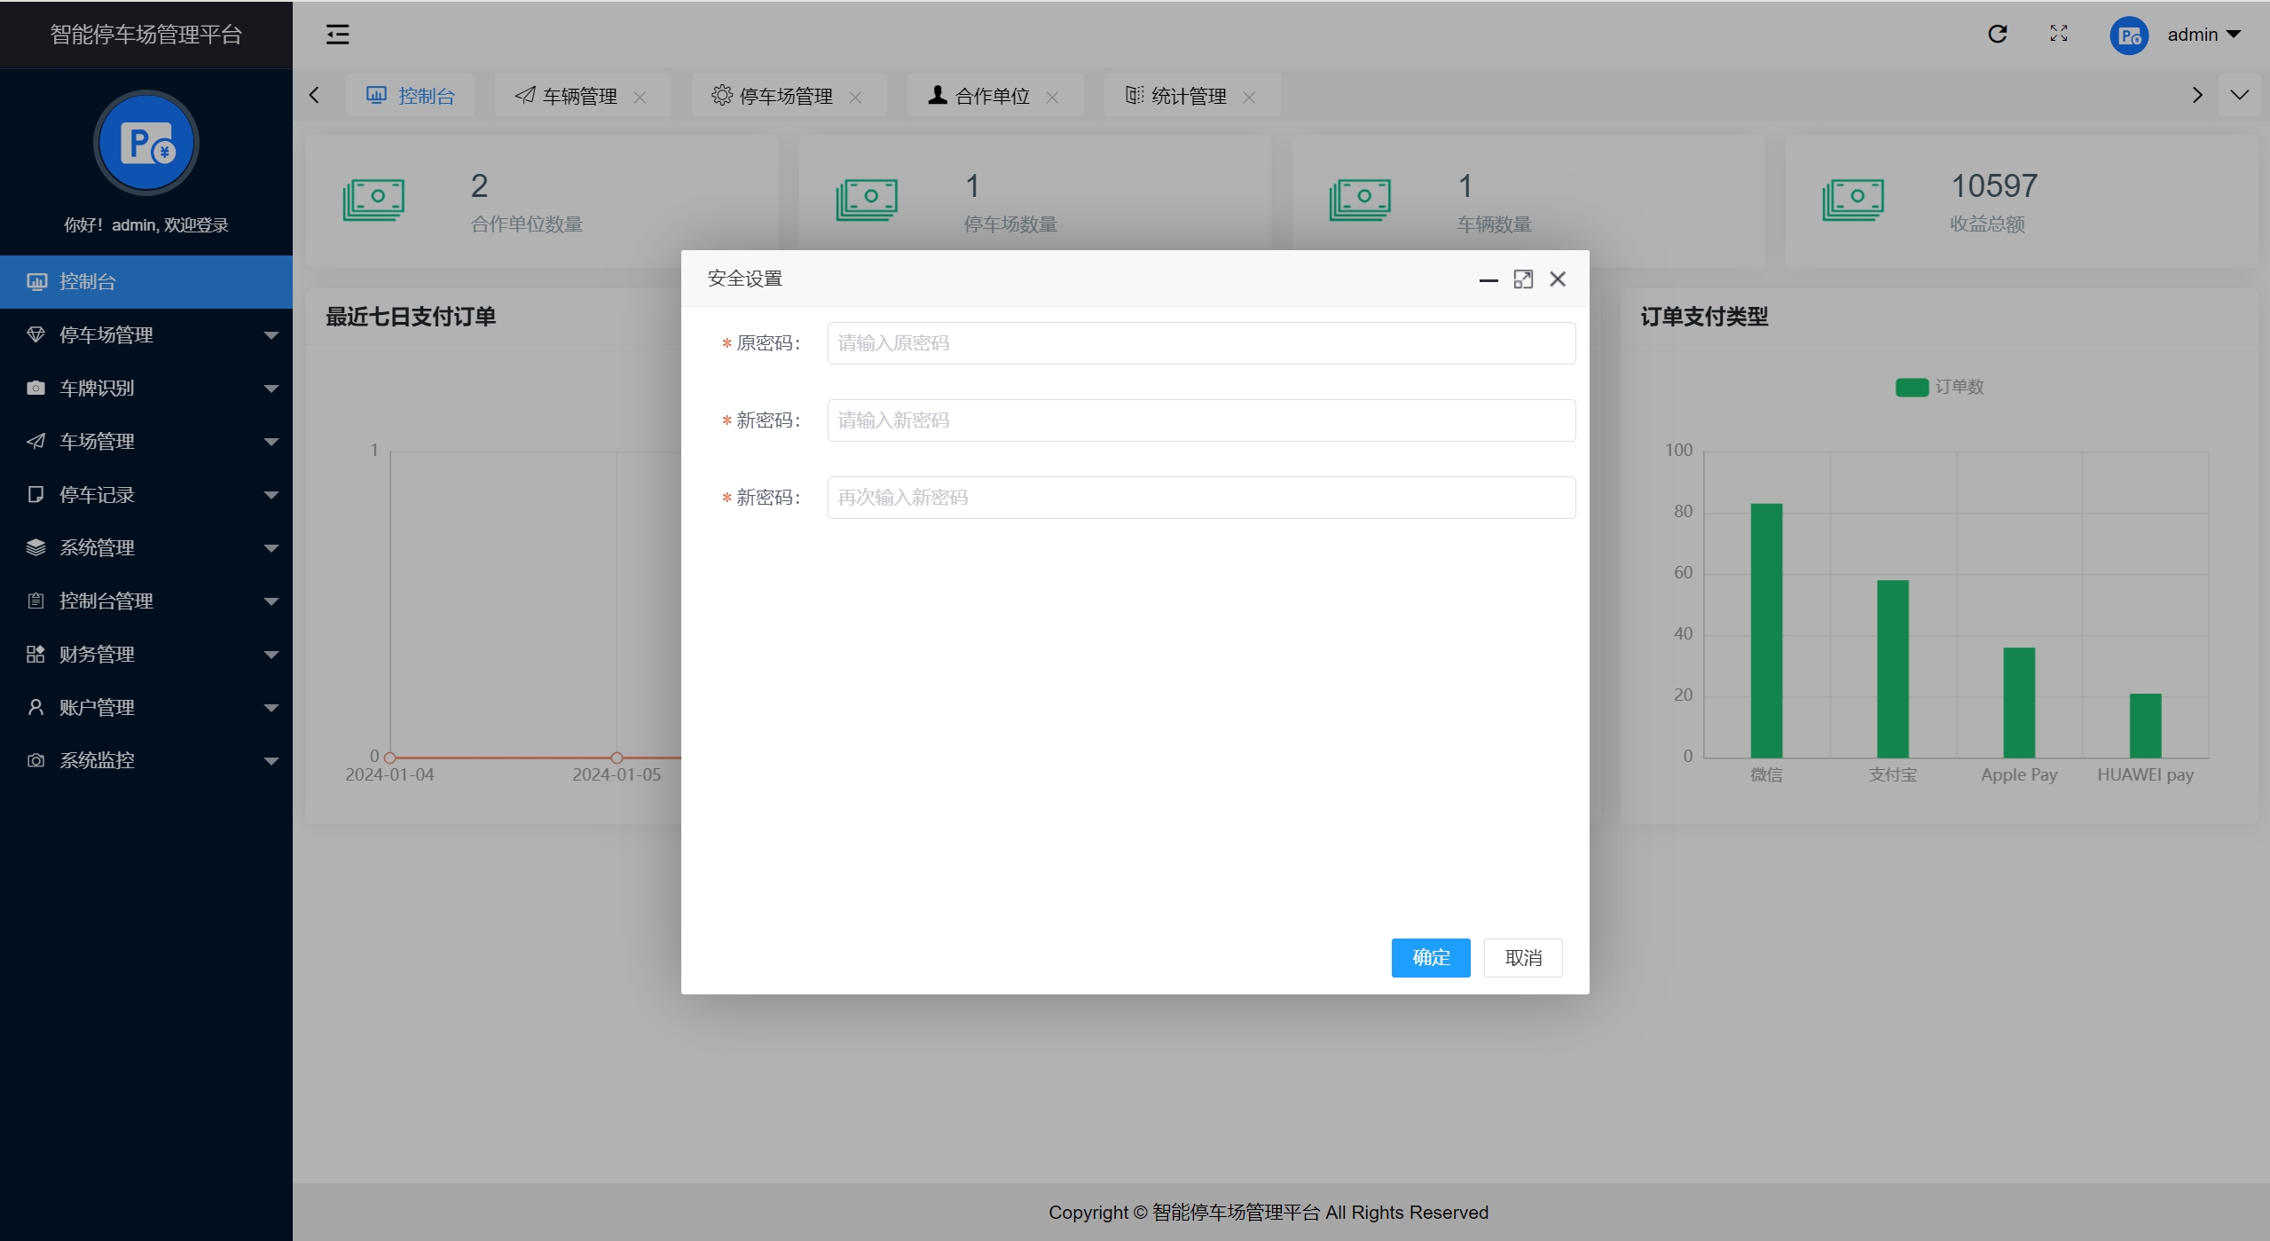Maximize the 安全设置 dialog
This screenshot has height=1241, width=2270.
coord(1522,279)
